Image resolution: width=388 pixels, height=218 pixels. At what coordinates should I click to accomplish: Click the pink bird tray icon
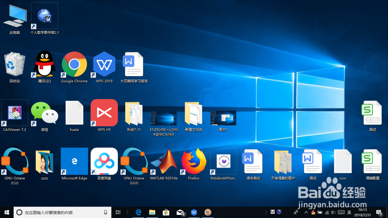313,212
